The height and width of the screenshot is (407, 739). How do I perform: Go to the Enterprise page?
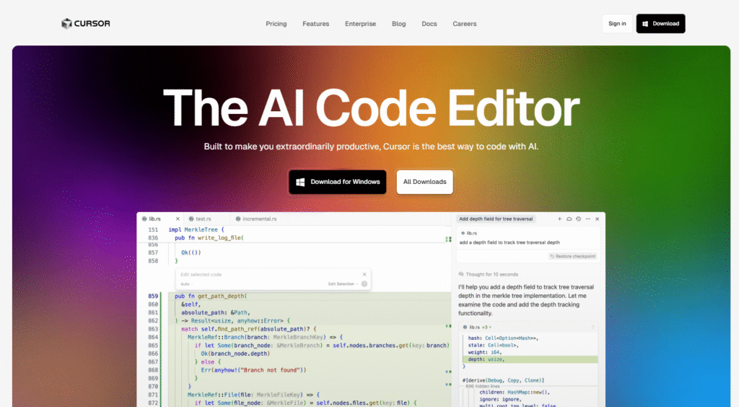(361, 24)
